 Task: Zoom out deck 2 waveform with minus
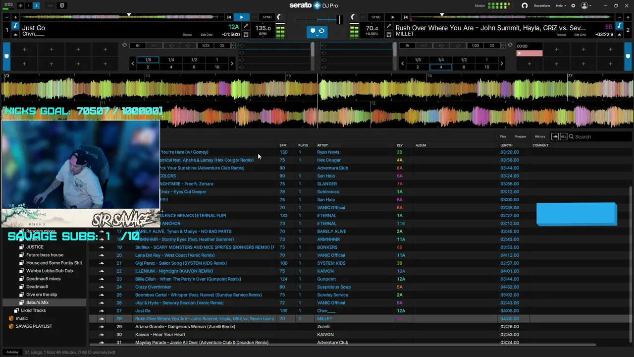click(x=619, y=17)
